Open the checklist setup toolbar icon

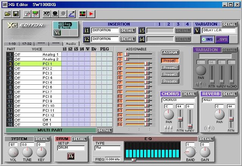click(27, 14)
